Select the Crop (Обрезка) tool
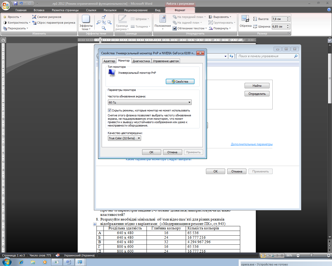The image size is (332, 266). [x=245, y=21]
